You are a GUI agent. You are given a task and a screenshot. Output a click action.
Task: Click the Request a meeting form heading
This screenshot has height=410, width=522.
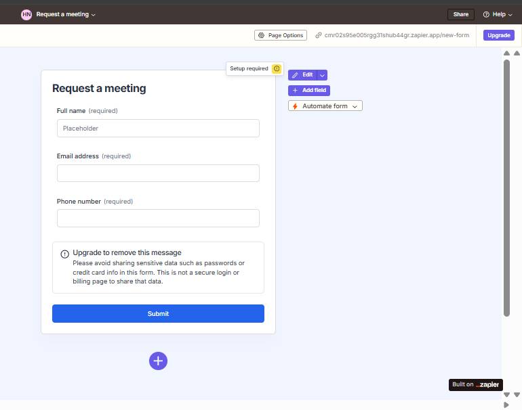coord(99,89)
